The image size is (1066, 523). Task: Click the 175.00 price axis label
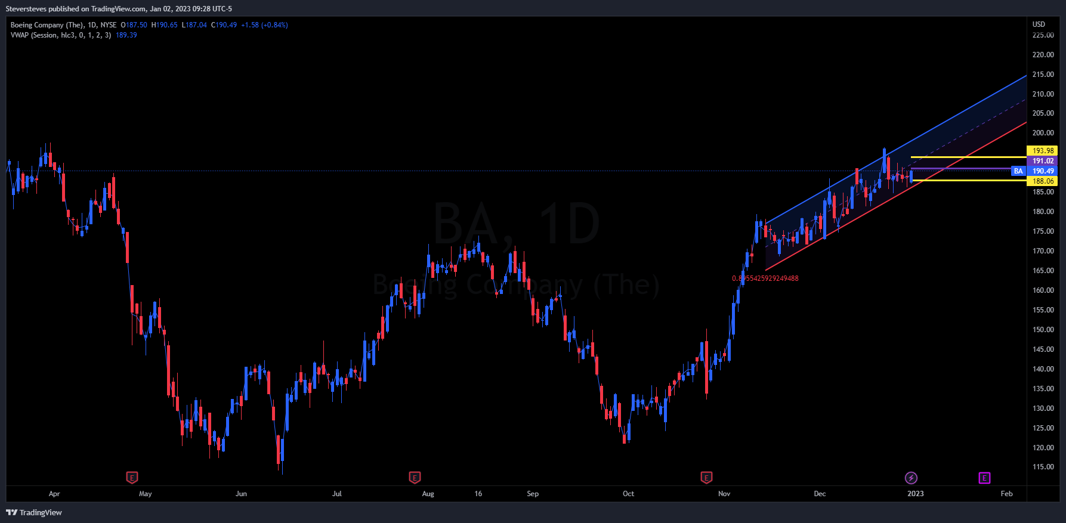point(1043,231)
